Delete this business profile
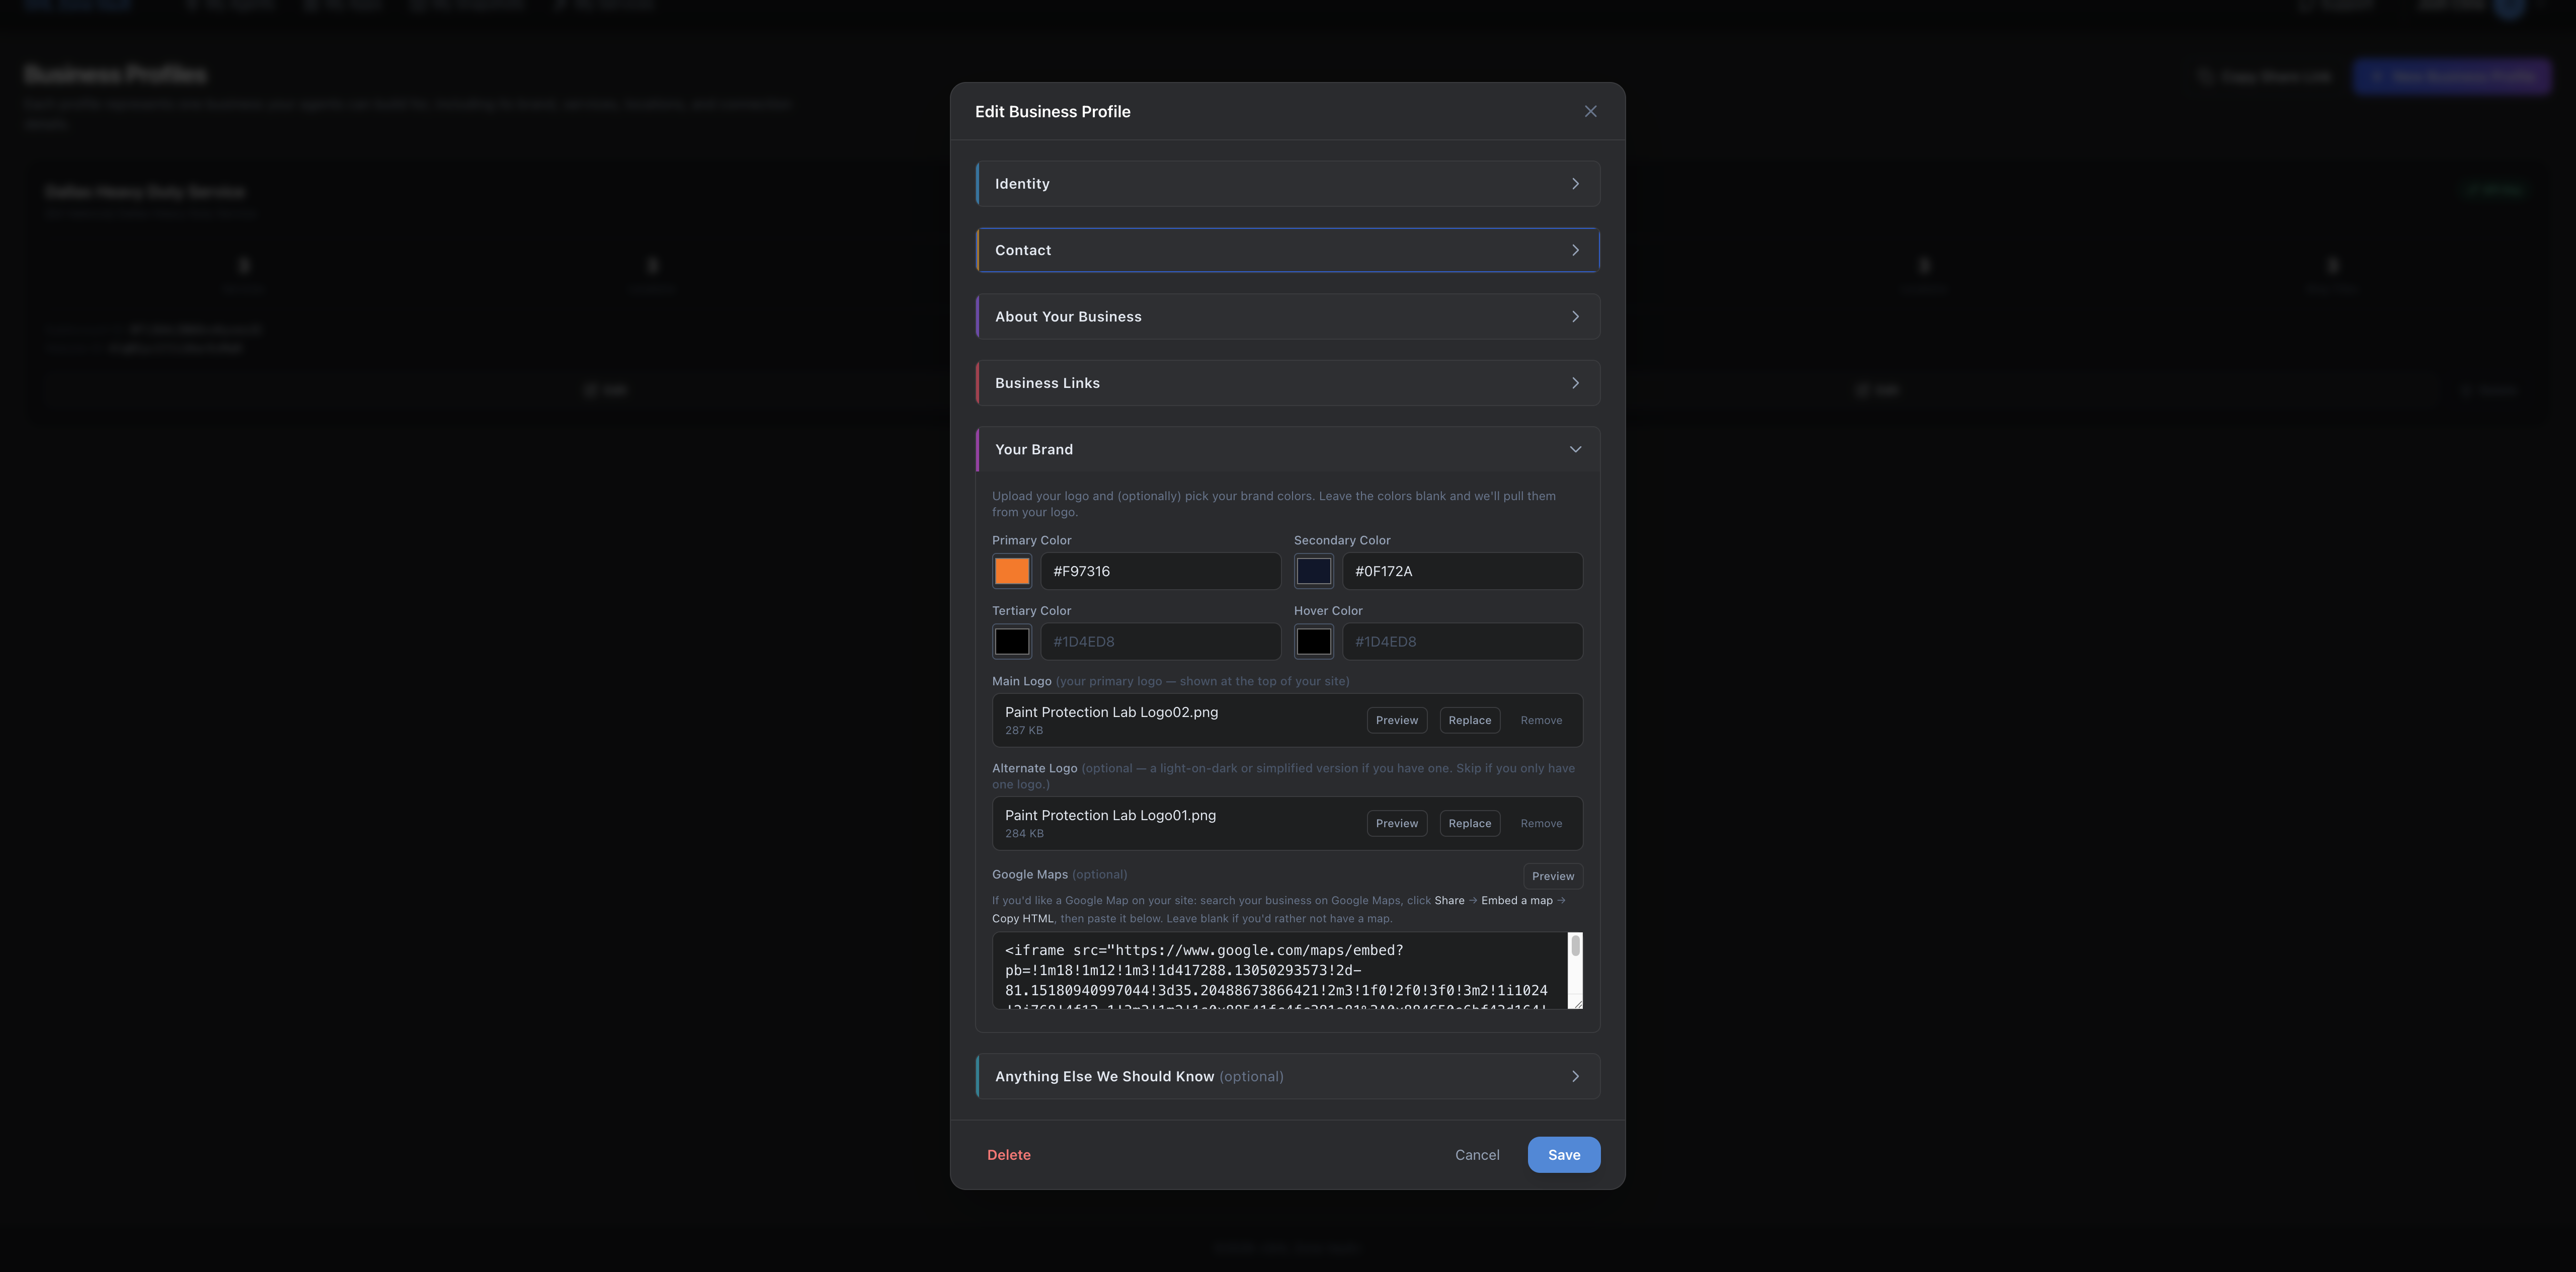 (1008, 1155)
